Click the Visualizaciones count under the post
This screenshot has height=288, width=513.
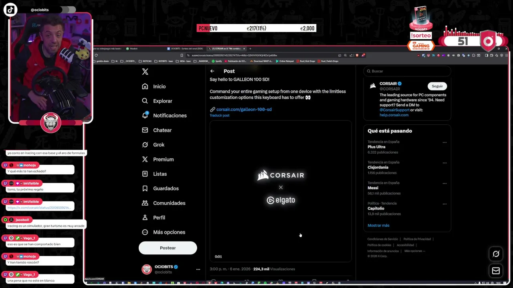tap(274, 269)
